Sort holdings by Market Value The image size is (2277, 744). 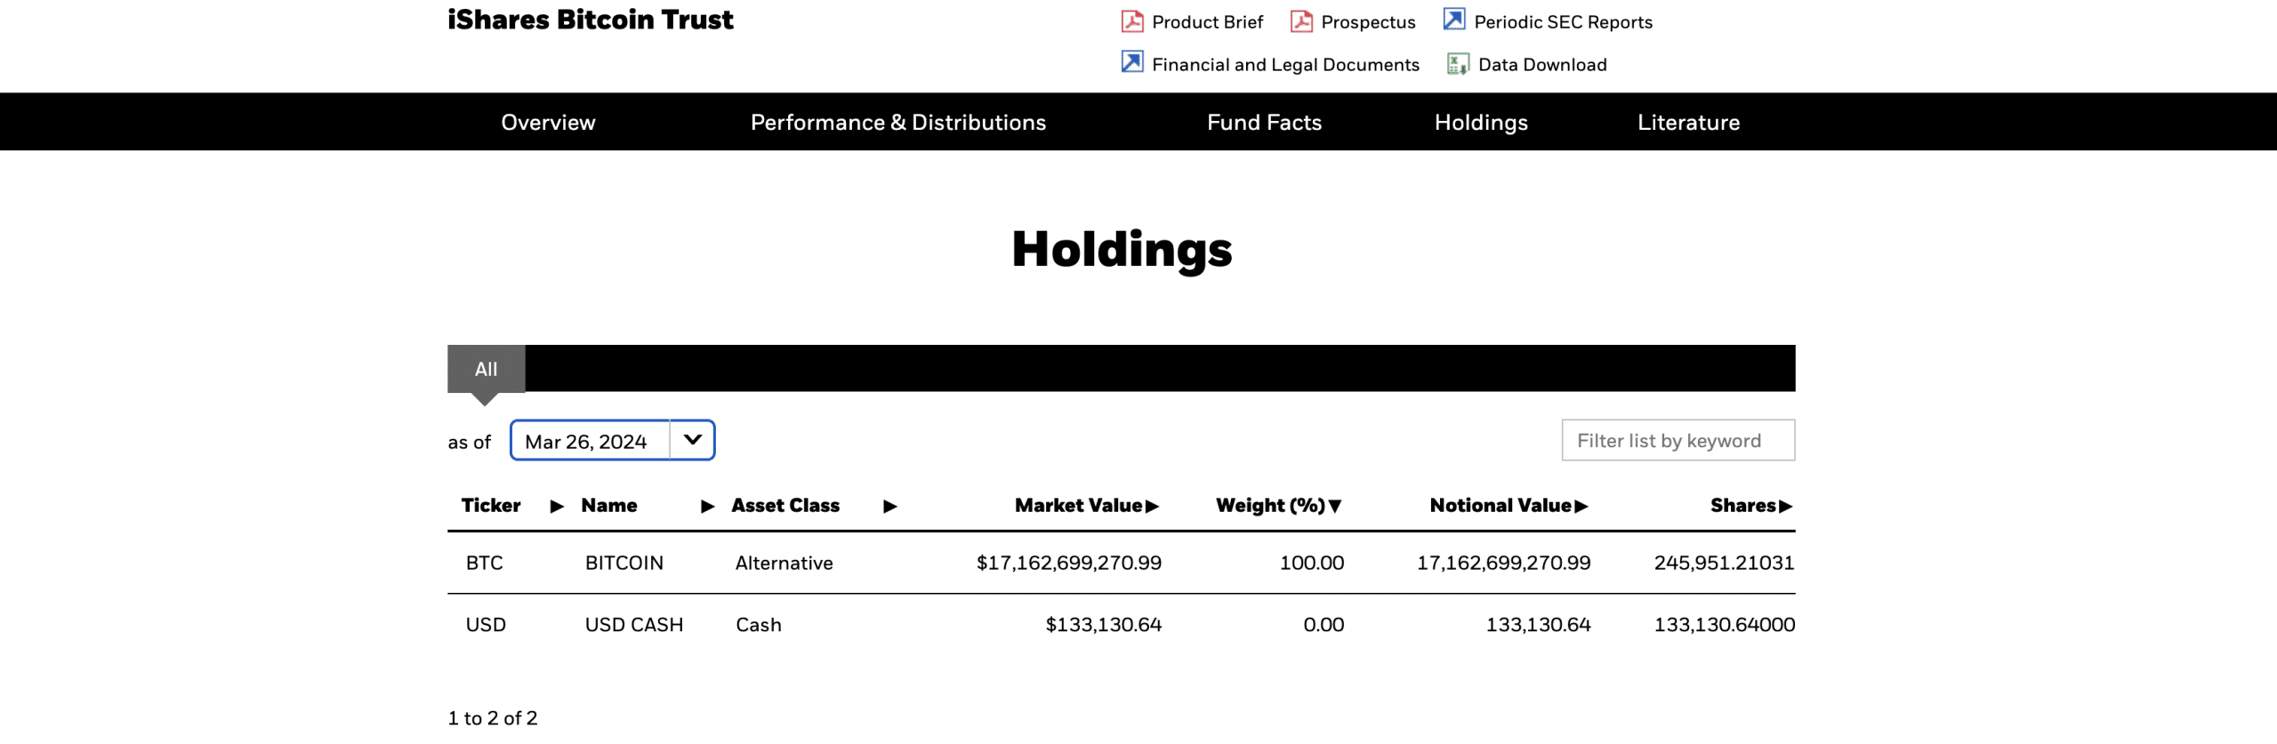tap(1086, 505)
